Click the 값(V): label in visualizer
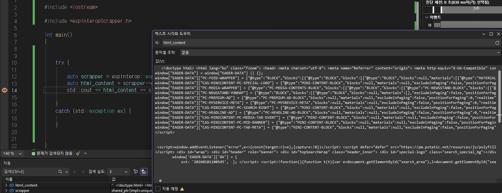This screenshot has width=502, height=193. 160,61
